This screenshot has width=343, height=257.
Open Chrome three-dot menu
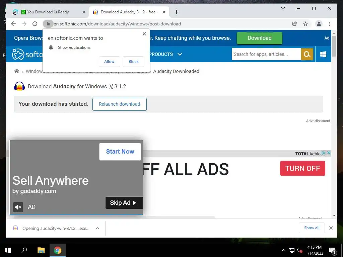[x=330, y=24]
